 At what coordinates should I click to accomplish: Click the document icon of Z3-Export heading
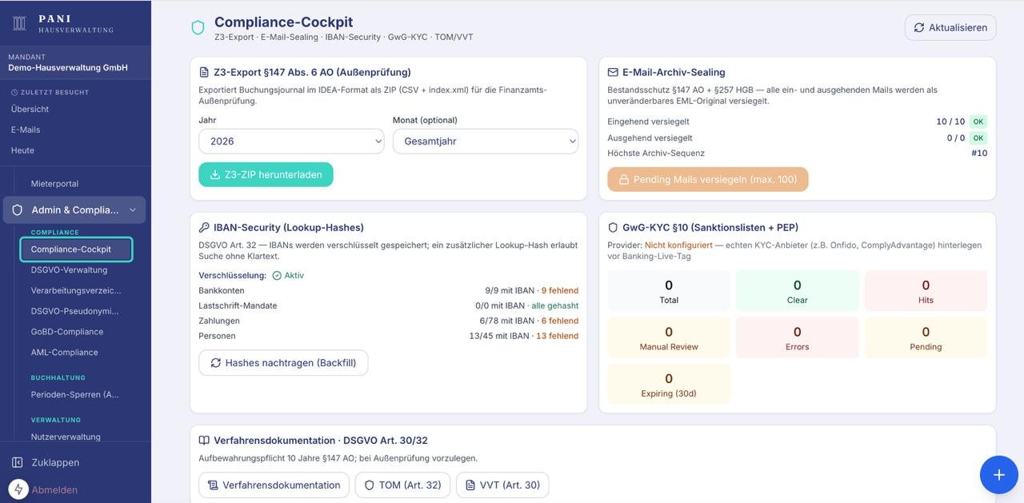pyautogui.click(x=204, y=72)
